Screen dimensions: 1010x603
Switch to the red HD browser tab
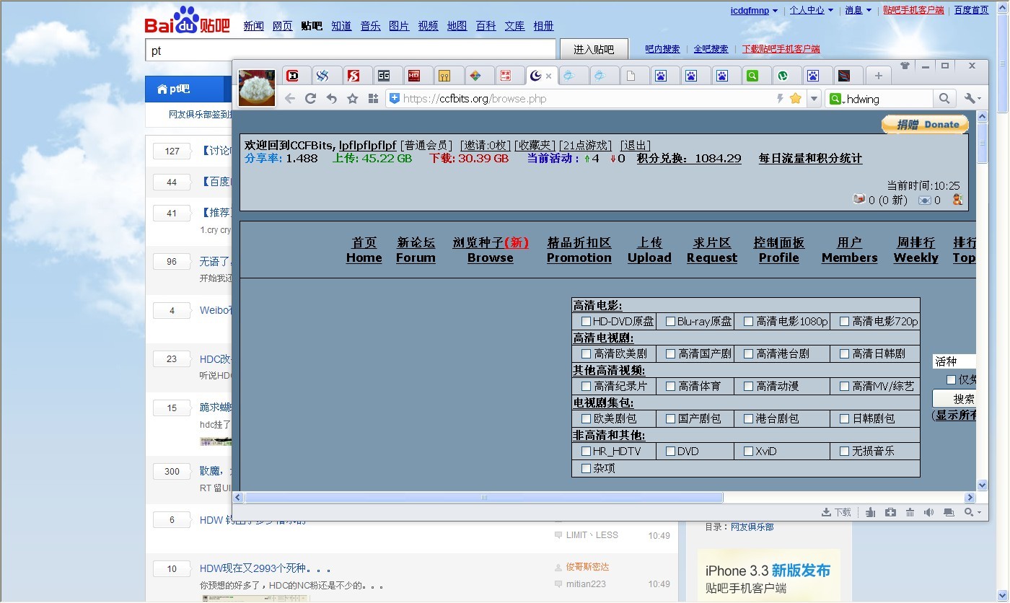click(x=414, y=76)
